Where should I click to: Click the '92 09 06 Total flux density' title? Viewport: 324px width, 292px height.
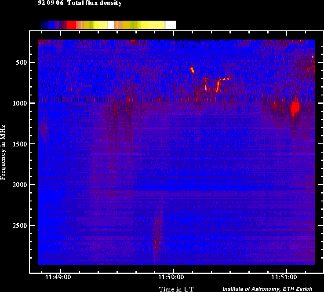(x=80, y=3)
